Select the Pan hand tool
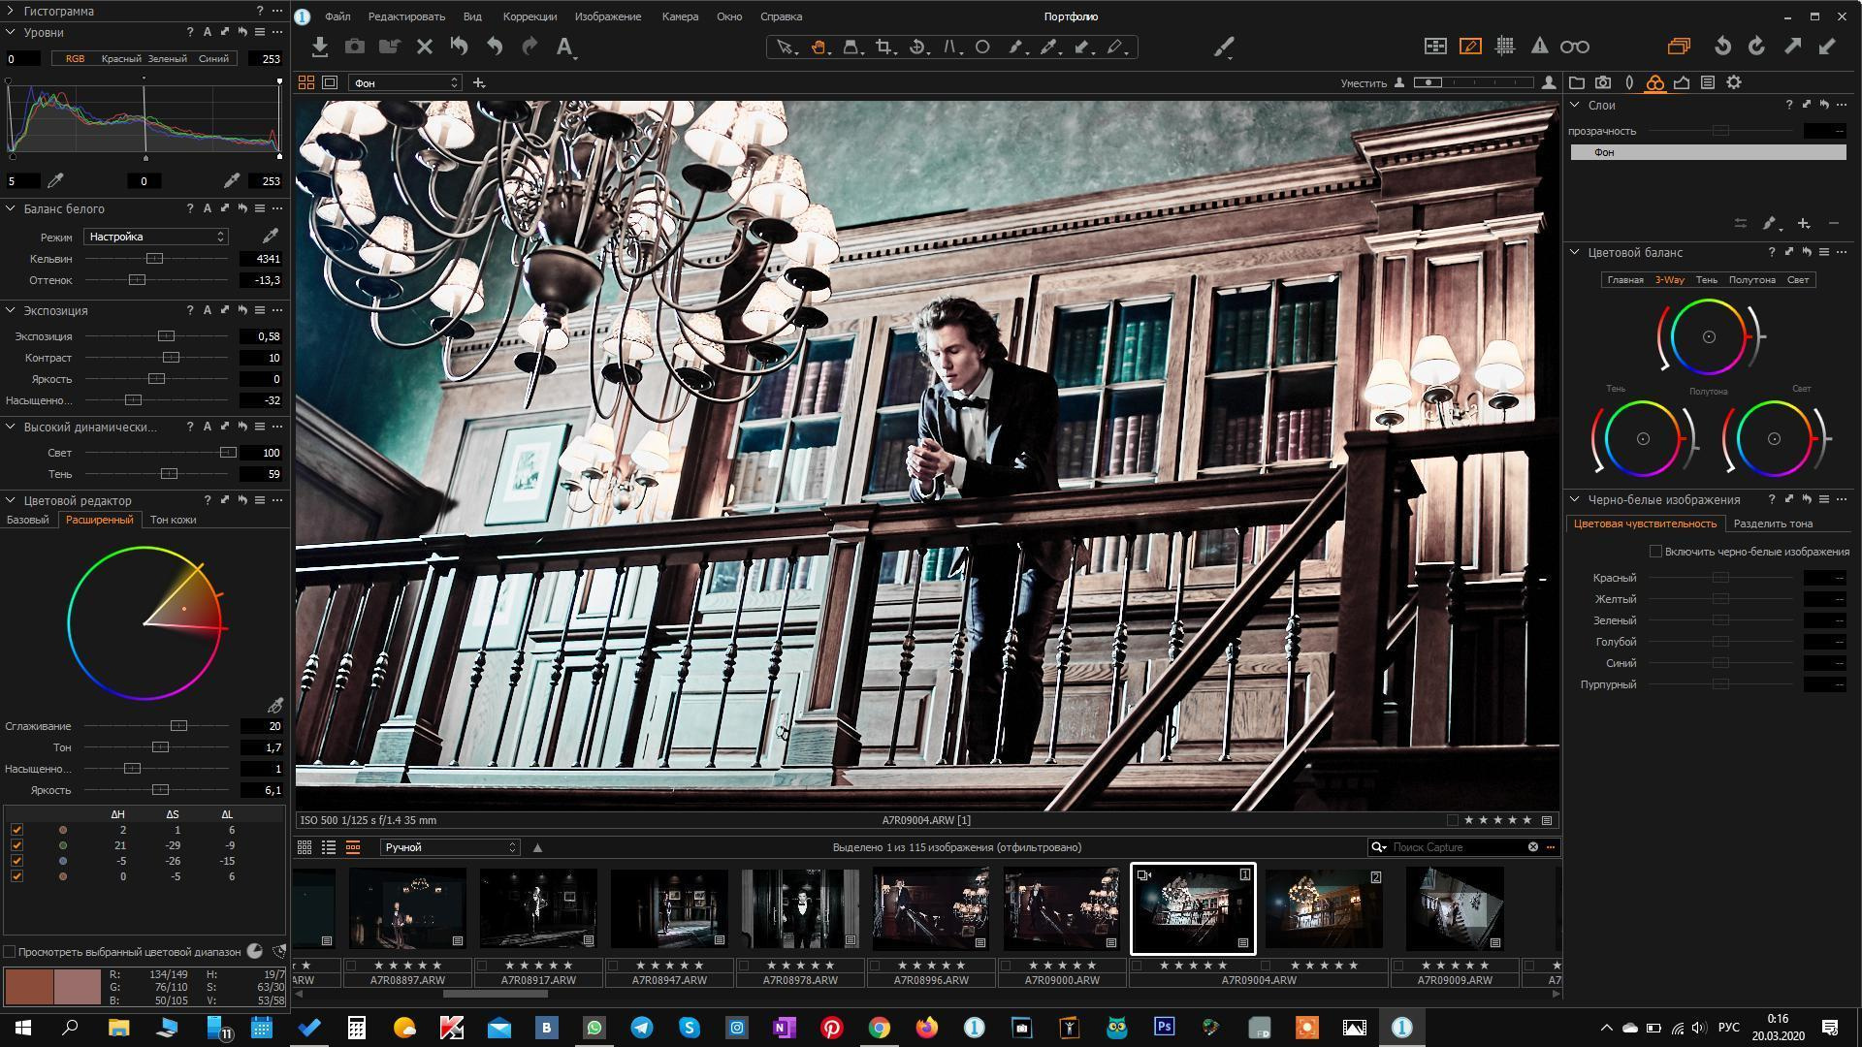Image resolution: width=1862 pixels, height=1047 pixels. [x=819, y=47]
